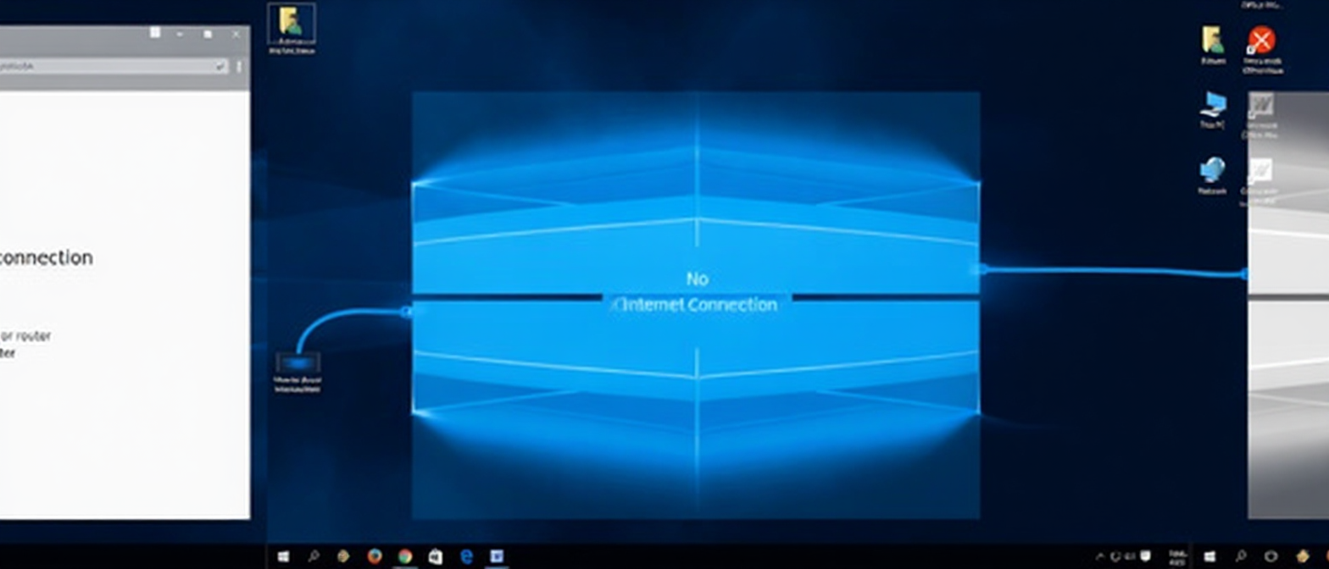The image size is (1329, 569).
Task: Click the search magnifier on the second taskbar
Action: (x=1239, y=556)
